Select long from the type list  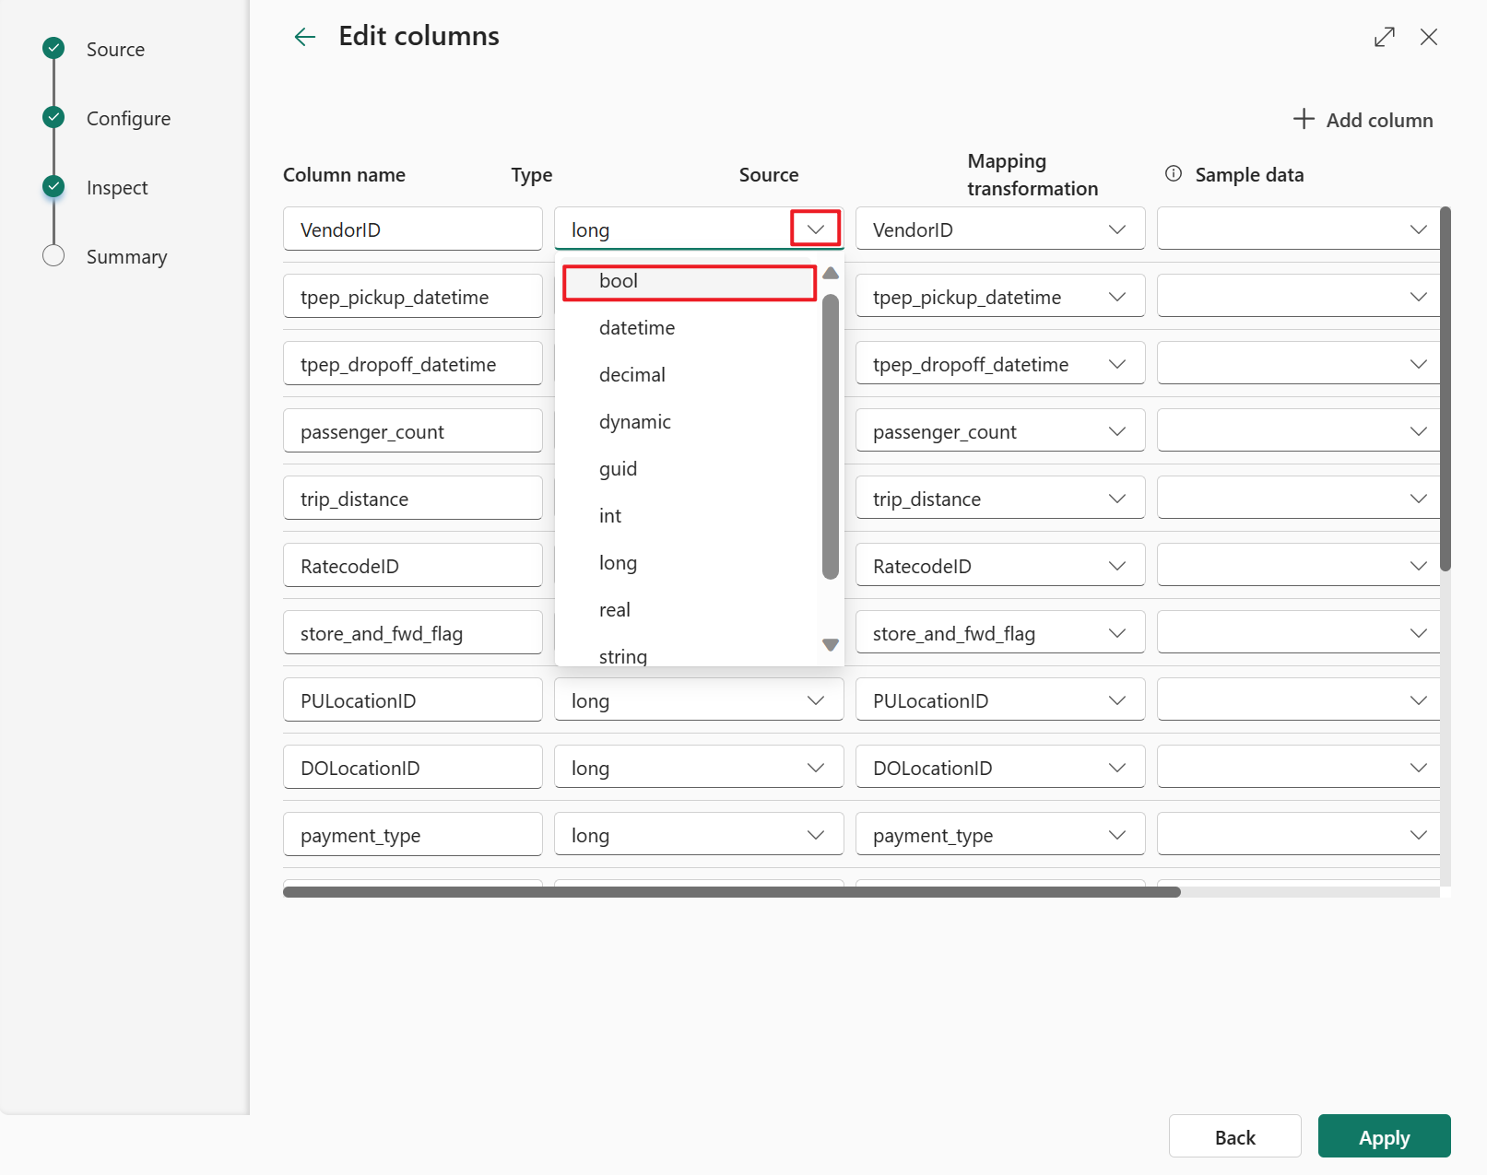click(x=690, y=563)
